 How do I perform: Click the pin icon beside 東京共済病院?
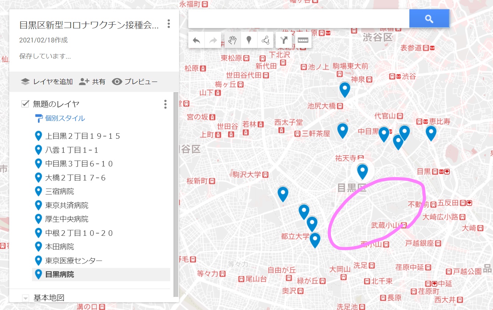(x=38, y=205)
